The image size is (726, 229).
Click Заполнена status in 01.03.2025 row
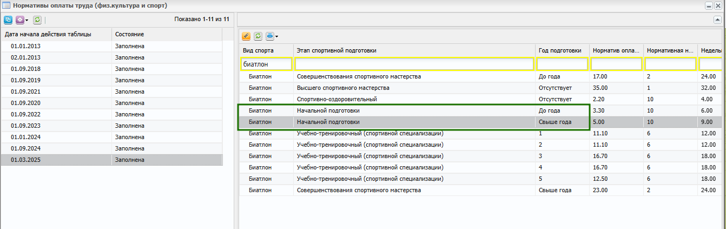[x=130, y=160]
